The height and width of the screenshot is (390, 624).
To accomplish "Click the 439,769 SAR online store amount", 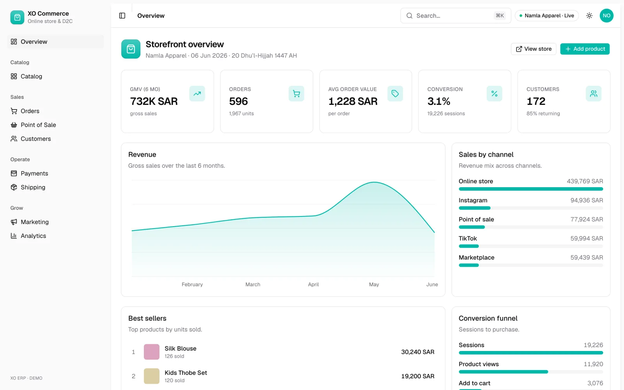I will [585, 181].
